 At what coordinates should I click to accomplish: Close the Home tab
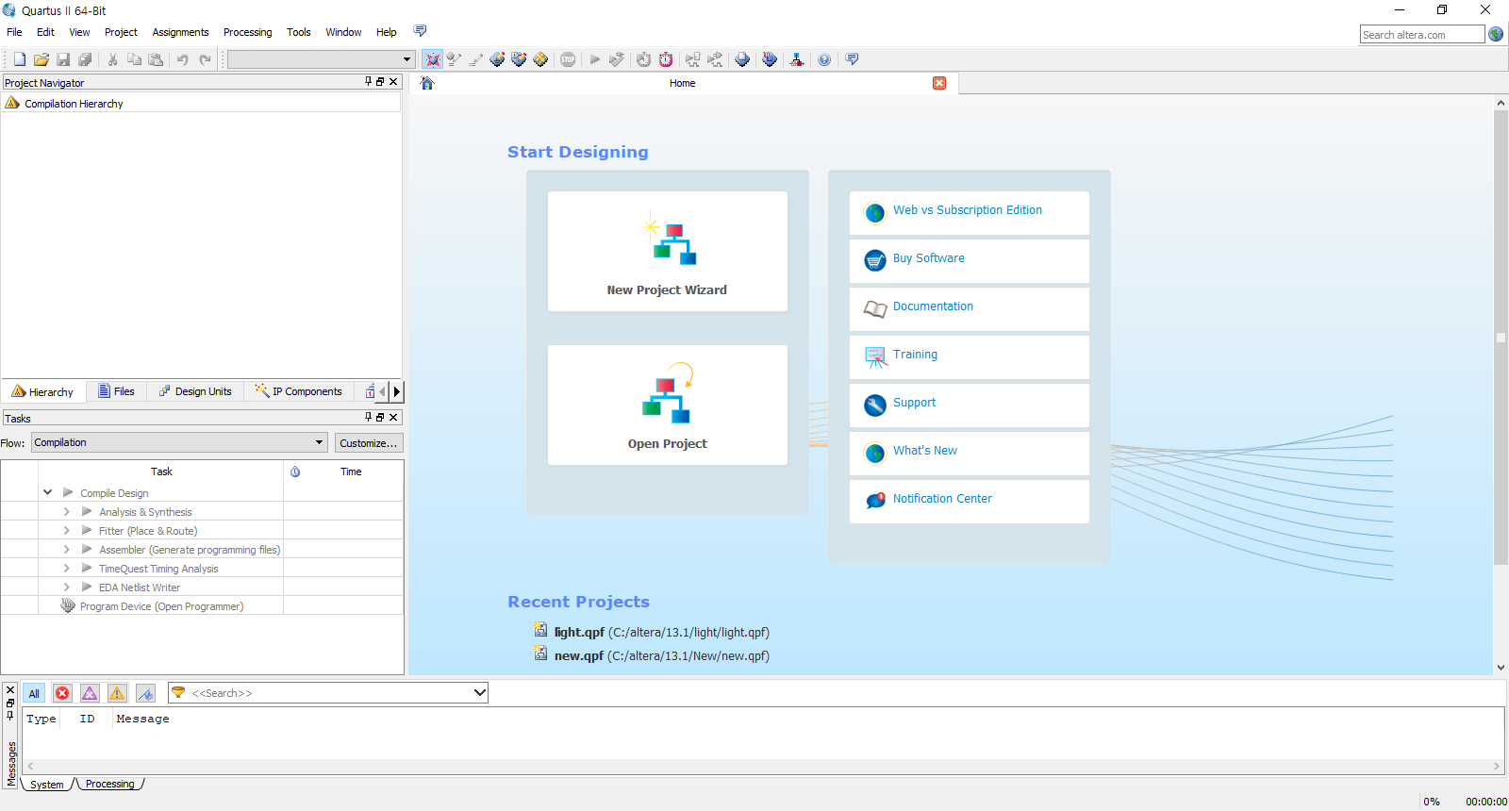(x=939, y=83)
